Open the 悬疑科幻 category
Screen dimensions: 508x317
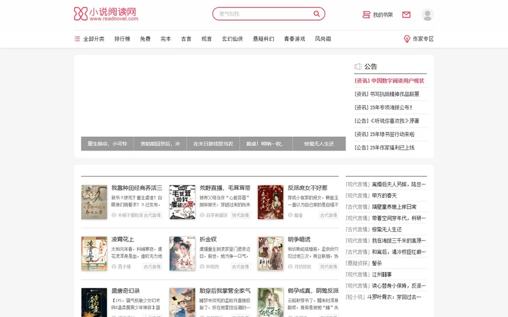(264, 39)
